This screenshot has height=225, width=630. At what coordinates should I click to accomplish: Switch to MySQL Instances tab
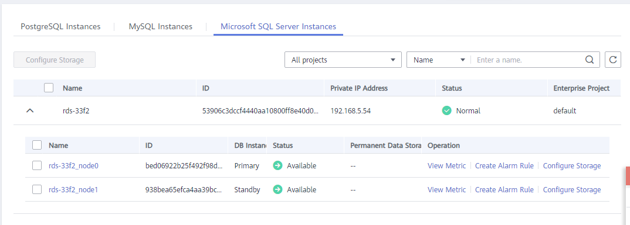(x=161, y=27)
